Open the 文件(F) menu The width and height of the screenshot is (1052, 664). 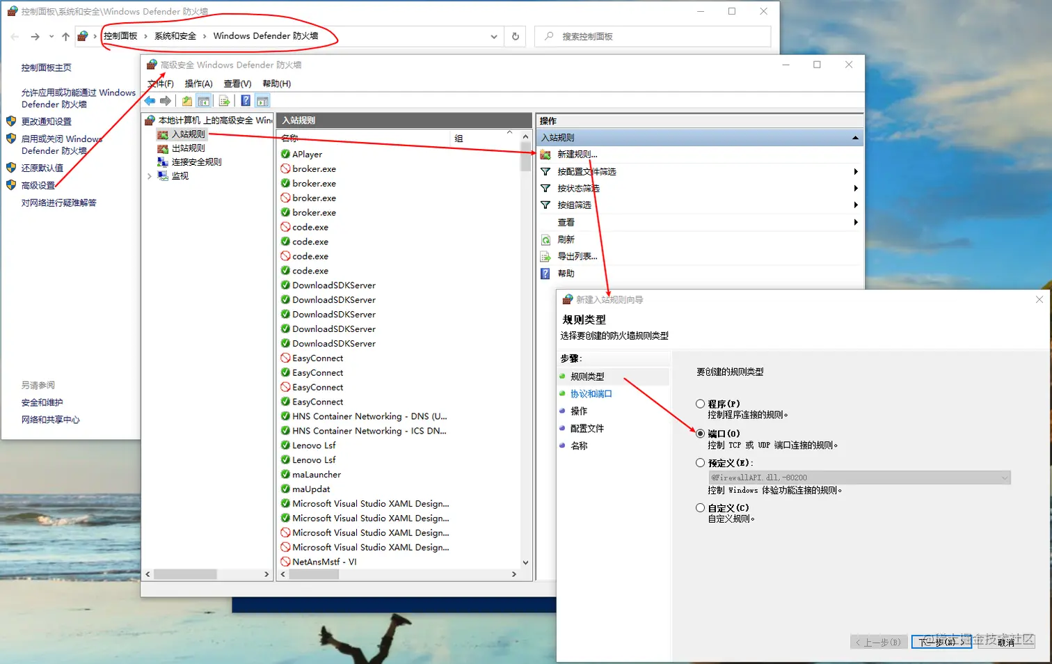[x=161, y=84]
